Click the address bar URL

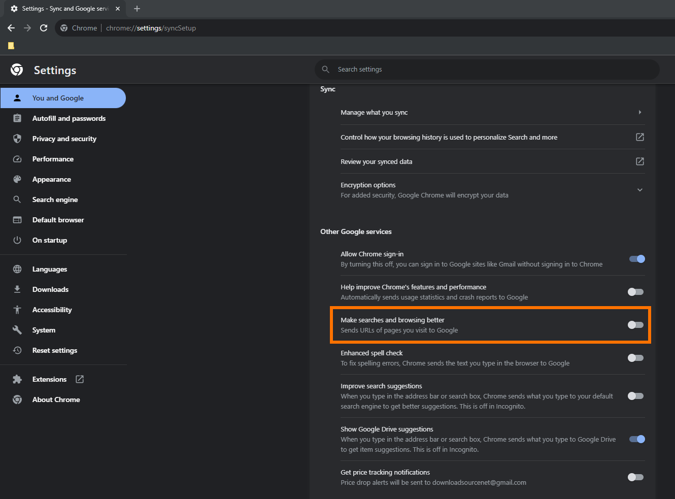[x=151, y=28]
